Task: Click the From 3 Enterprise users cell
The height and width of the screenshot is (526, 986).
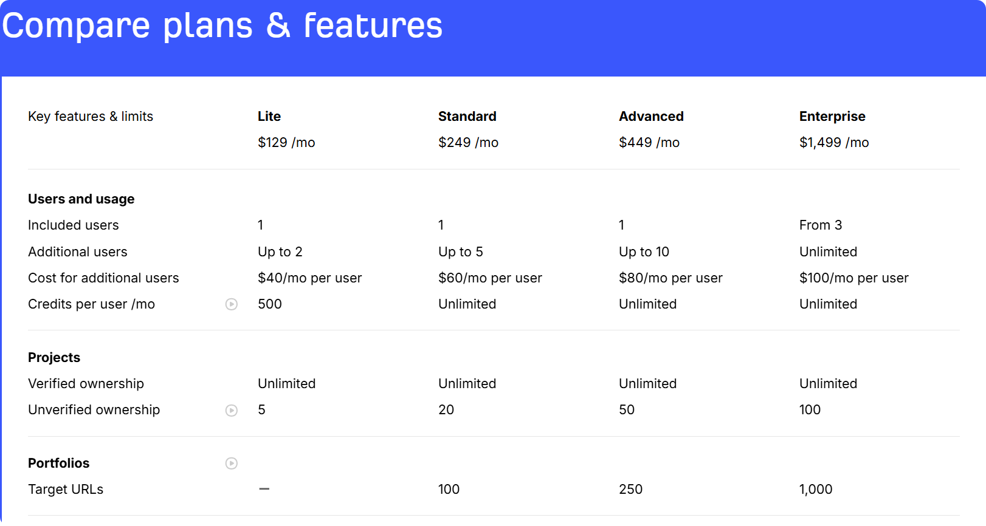Action: point(820,225)
